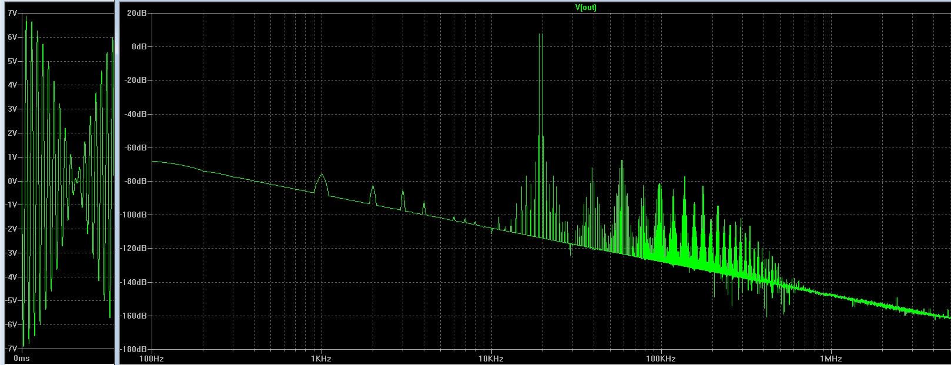Click the -60dB axis label
951x365 pixels.
click(135, 148)
